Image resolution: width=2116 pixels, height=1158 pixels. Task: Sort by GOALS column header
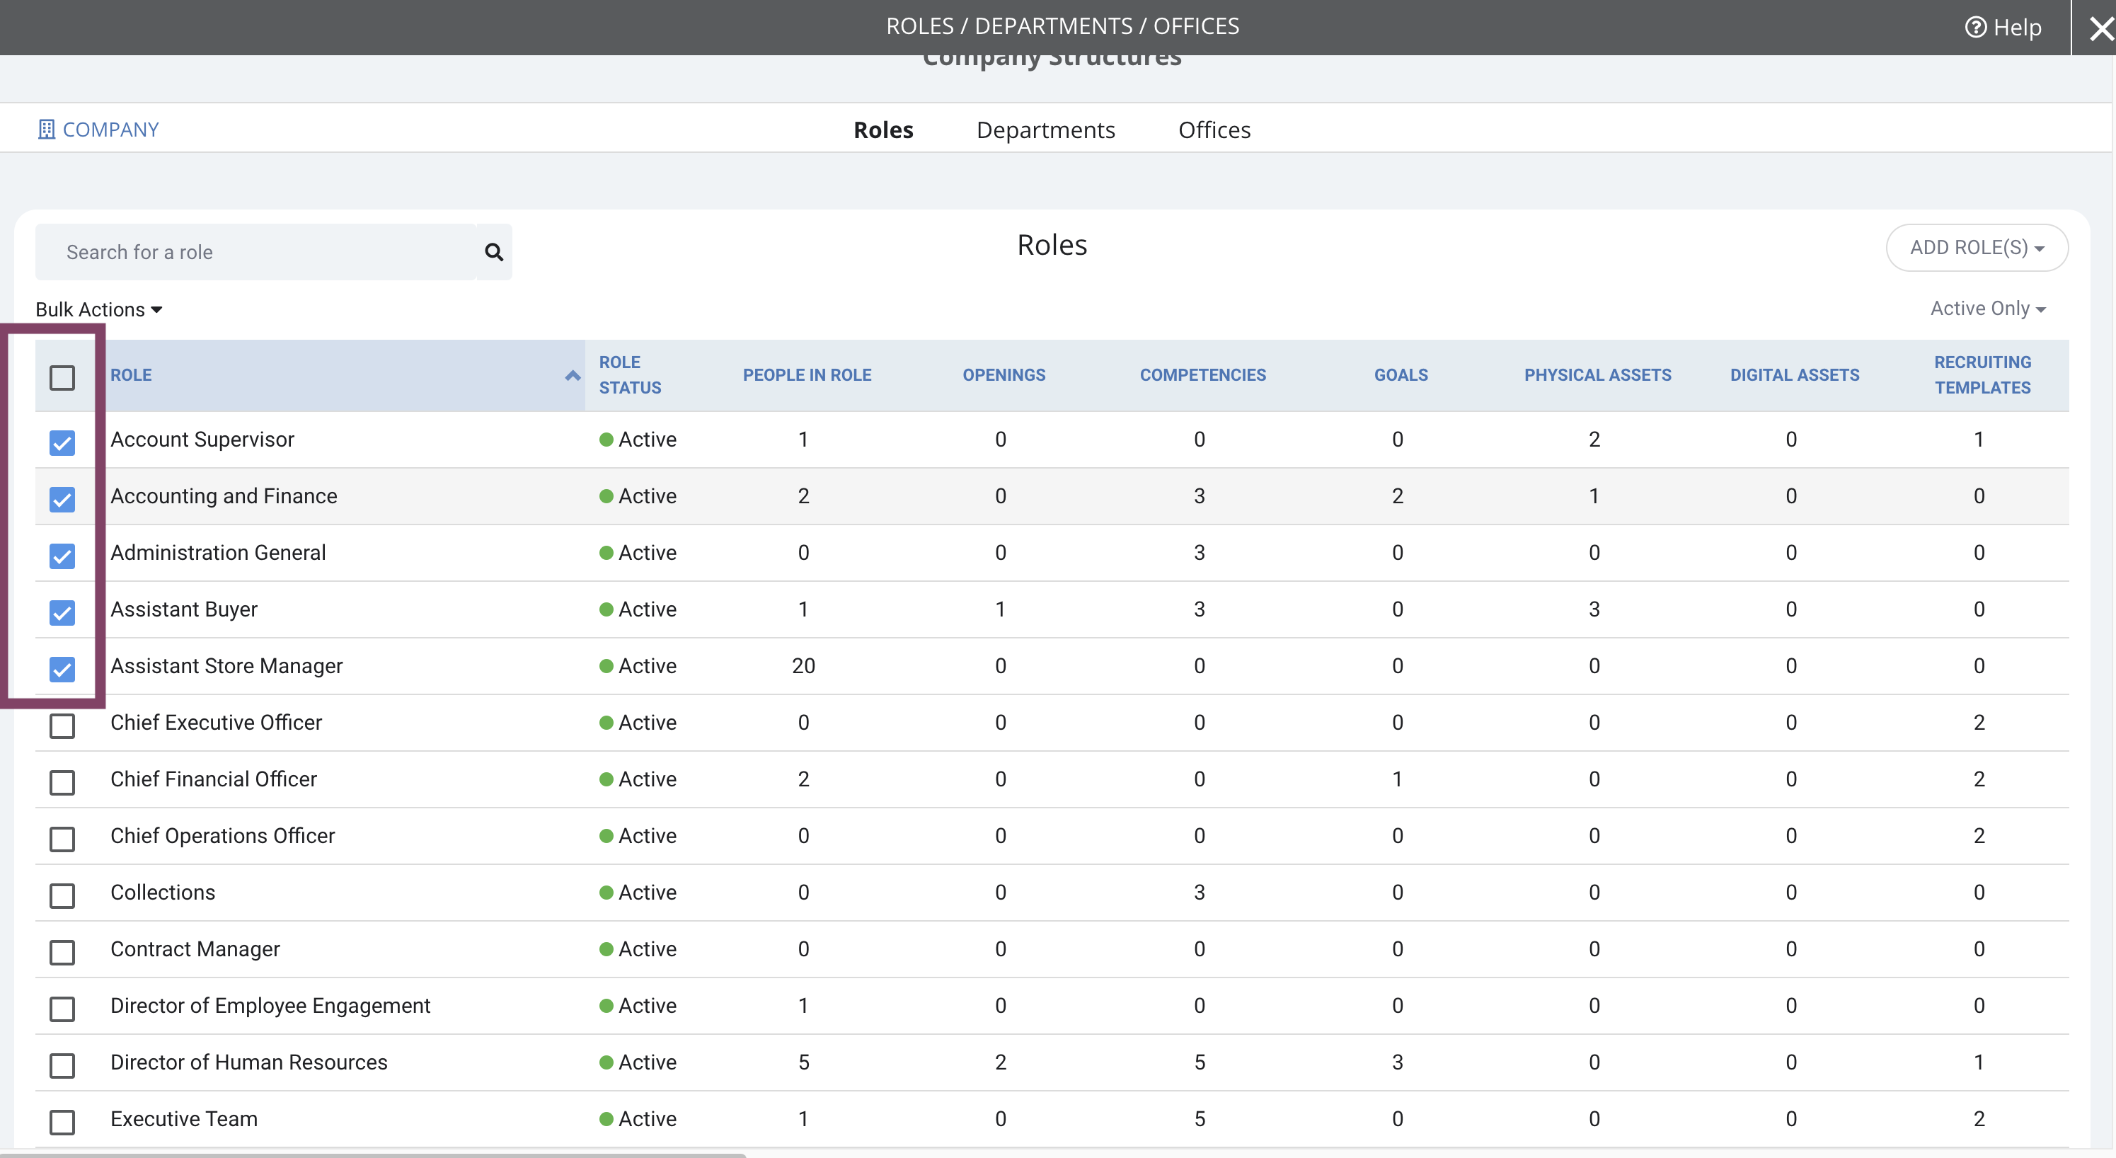[x=1401, y=374]
